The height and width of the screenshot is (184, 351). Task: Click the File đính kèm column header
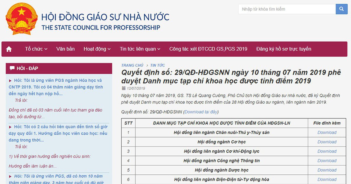click(327, 123)
